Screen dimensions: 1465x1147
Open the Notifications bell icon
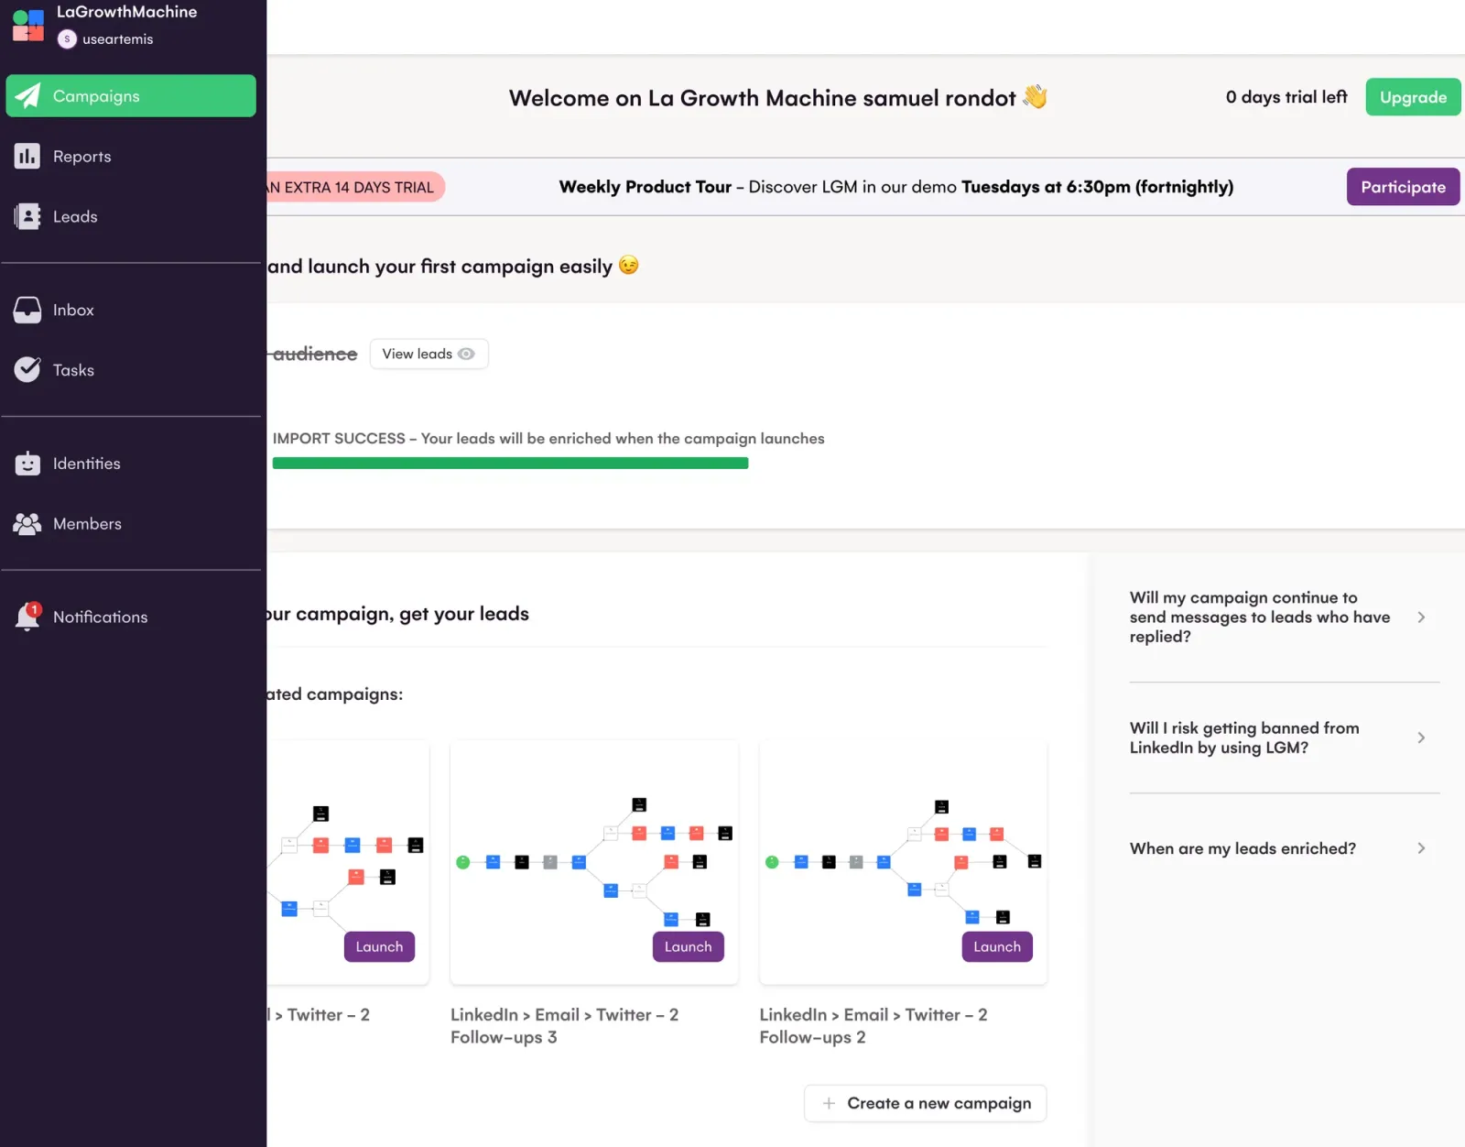(x=27, y=617)
